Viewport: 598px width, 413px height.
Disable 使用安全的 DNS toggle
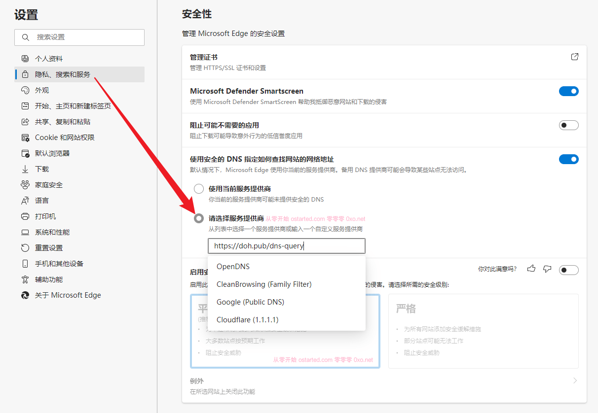click(x=569, y=159)
